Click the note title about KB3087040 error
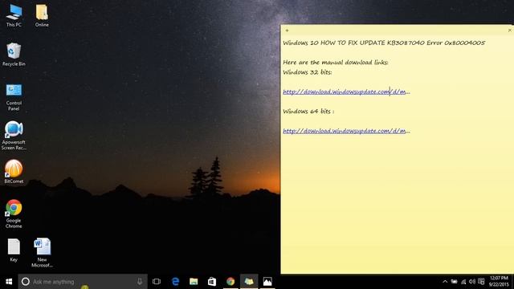Image resolution: width=514 pixels, height=289 pixels. [384, 43]
